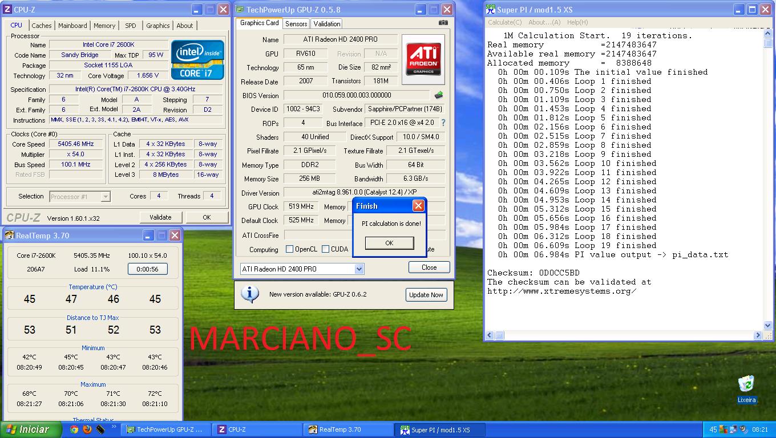The image size is (776, 438).
Task: Enable the CUDA checkbox in GPU-Z
Action: coord(325,249)
